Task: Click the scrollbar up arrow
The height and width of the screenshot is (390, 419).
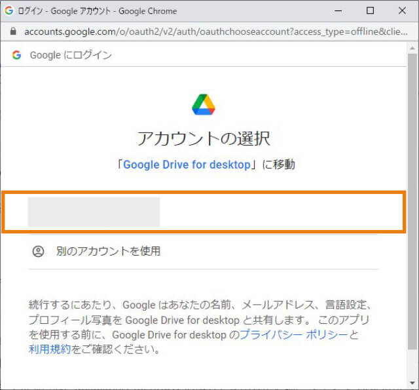Action: pos(412,49)
